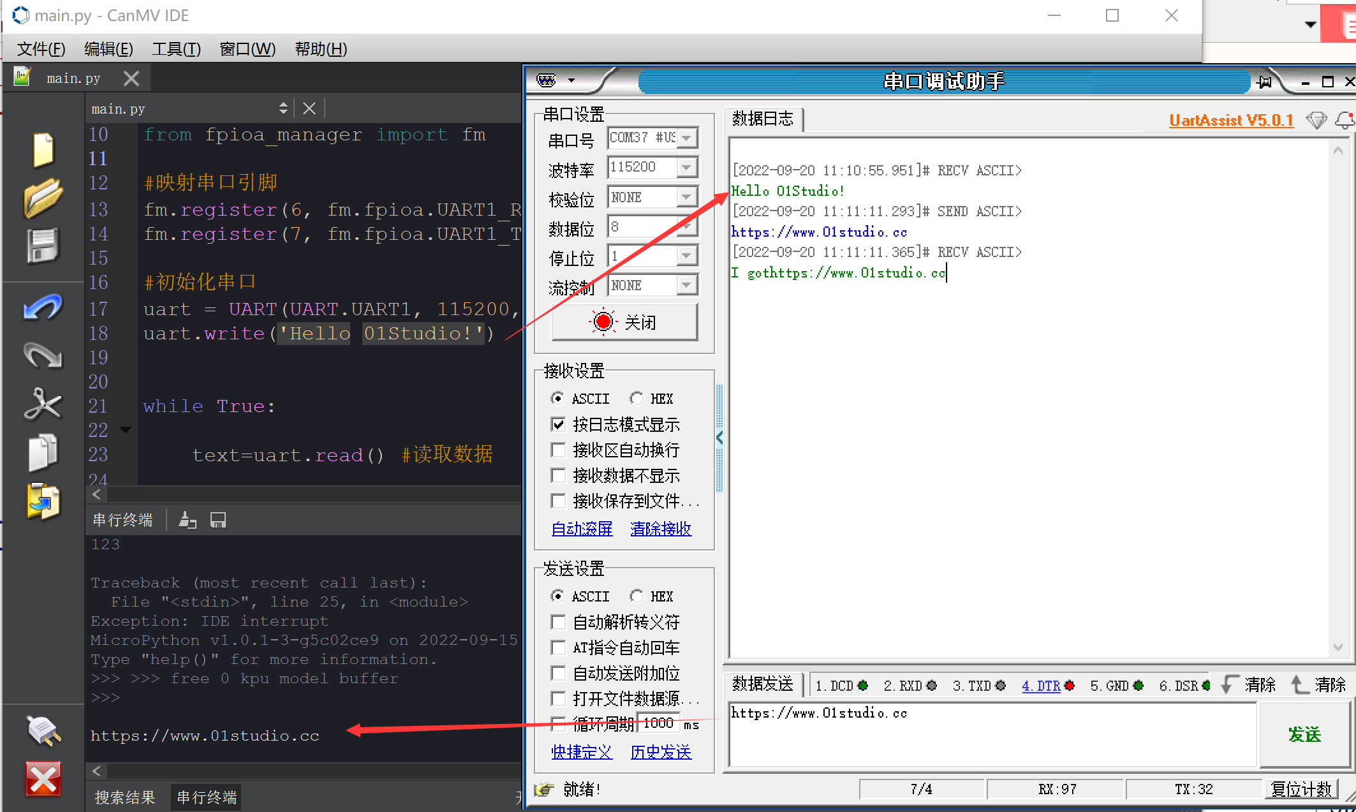
Task: Enable AT指令自动回车 checkbox
Action: (x=558, y=648)
